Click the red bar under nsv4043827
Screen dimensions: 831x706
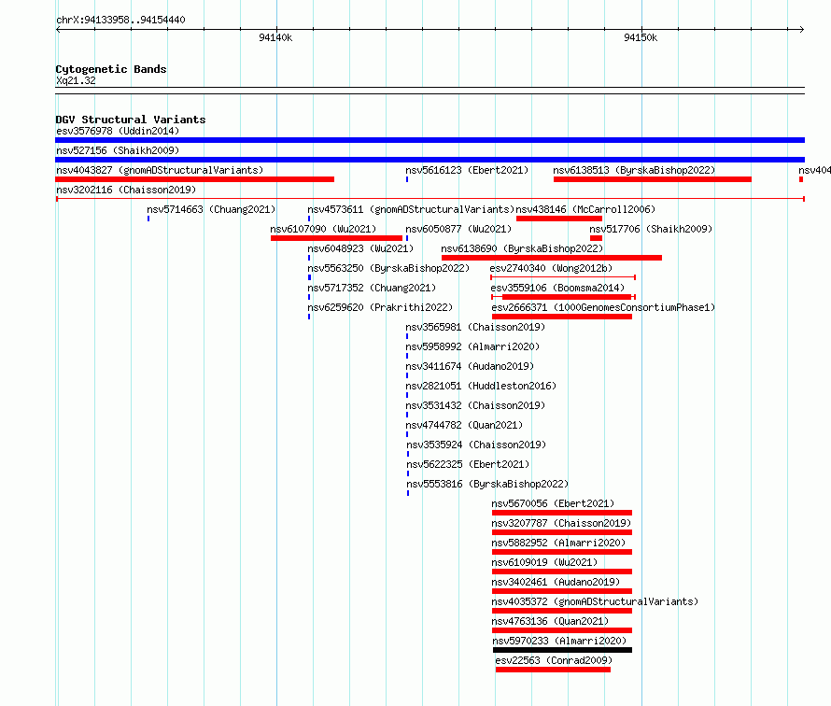(x=194, y=179)
